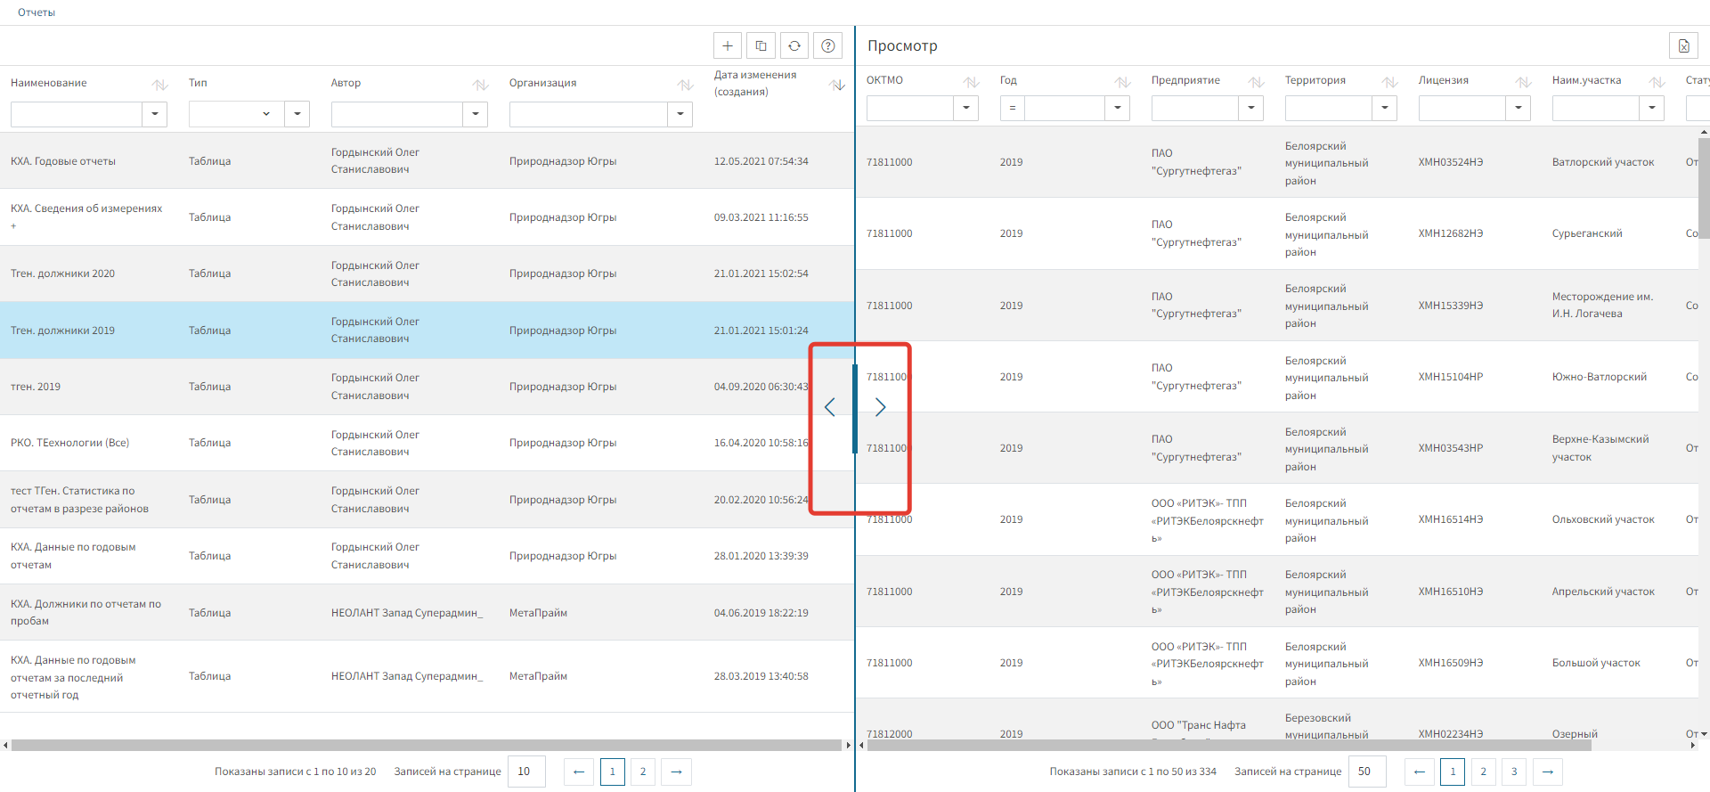
Task: Toggle sort on Дата изменения column
Action: pyautogui.click(x=837, y=85)
